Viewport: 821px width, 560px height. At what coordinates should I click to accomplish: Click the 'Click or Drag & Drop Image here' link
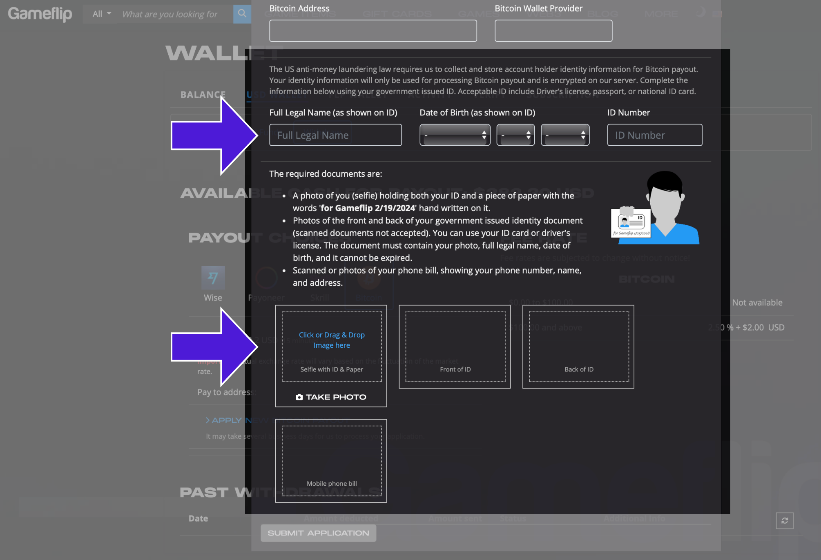point(331,340)
